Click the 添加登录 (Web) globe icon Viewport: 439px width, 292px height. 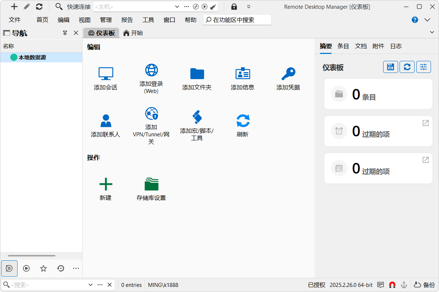[x=151, y=70]
